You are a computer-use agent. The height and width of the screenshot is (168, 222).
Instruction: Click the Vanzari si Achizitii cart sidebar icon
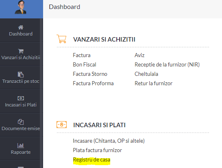[x=21, y=51]
